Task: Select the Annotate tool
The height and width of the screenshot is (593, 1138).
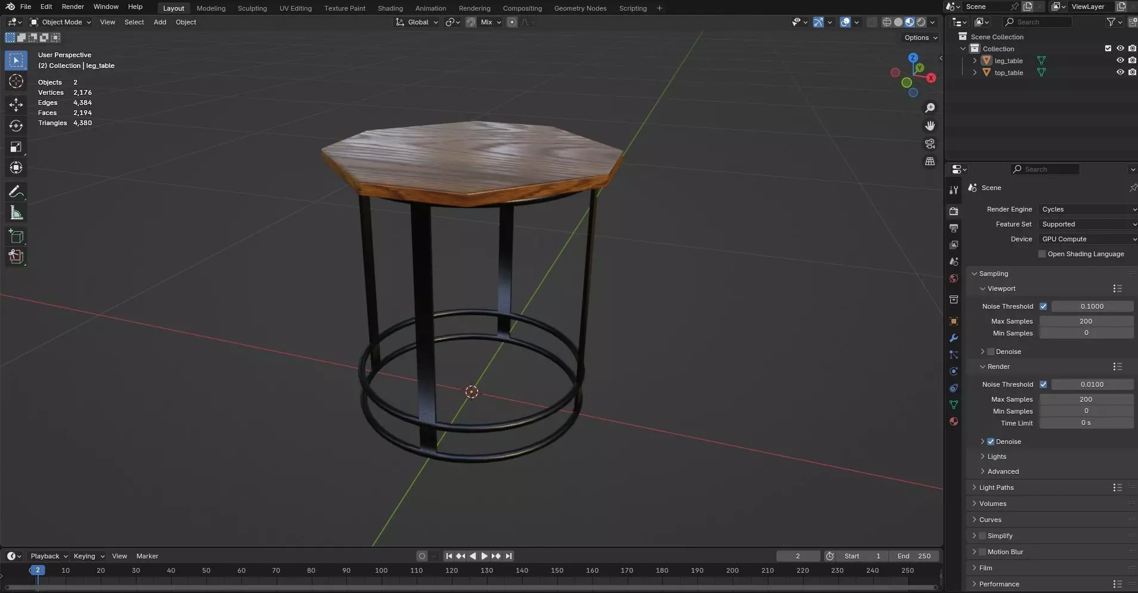Action: (16, 191)
